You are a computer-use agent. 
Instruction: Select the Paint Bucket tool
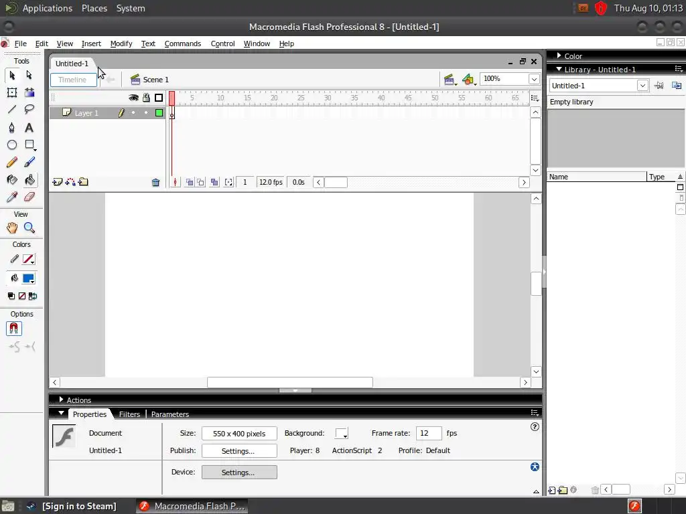pyautogui.click(x=29, y=179)
